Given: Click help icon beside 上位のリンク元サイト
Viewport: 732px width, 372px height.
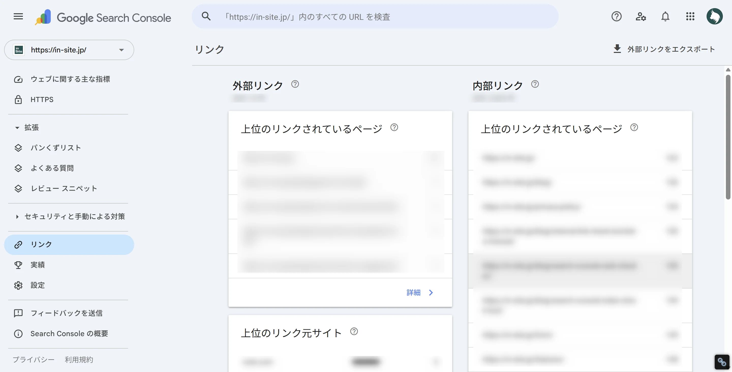Looking at the screenshot, I should (x=354, y=331).
